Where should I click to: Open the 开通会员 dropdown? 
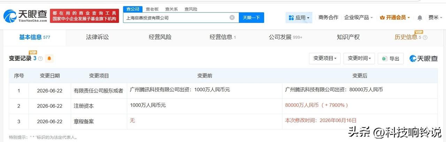(395, 17)
